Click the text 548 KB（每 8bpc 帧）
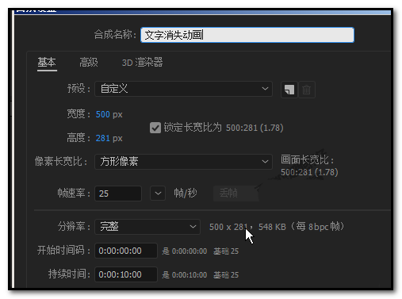 point(301,227)
